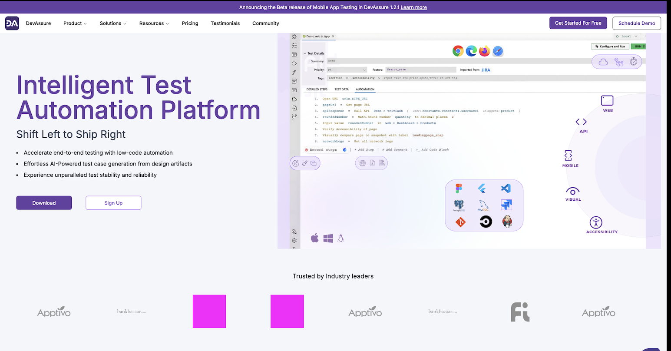Go to the Testimonials section
Image resolution: width=671 pixels, height=351 pixels.
(x=225, y=23)
